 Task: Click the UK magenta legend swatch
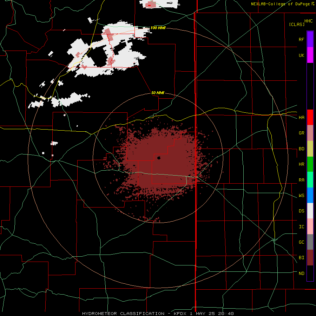tap(310, 55)
